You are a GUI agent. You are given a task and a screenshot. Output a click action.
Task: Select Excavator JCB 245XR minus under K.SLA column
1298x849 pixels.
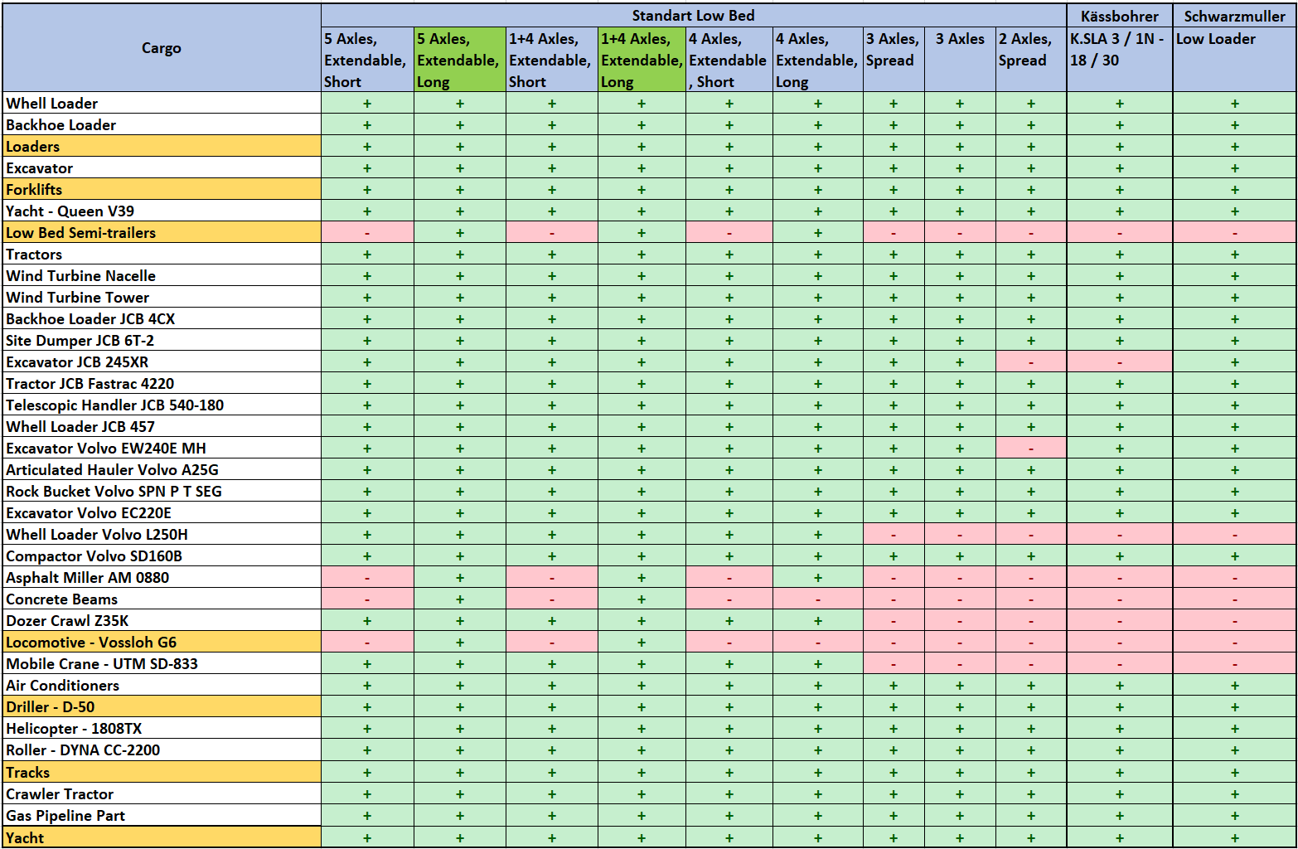(x=1119, y=362)
